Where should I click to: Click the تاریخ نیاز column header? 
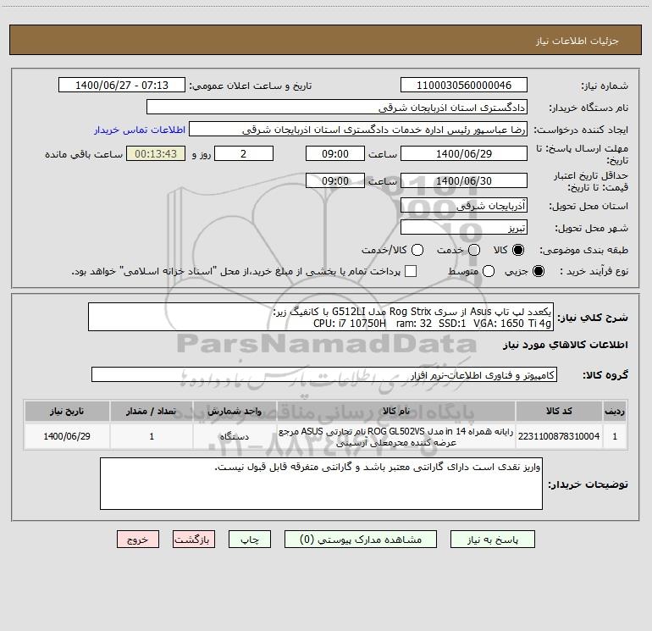tap(67, 411)
